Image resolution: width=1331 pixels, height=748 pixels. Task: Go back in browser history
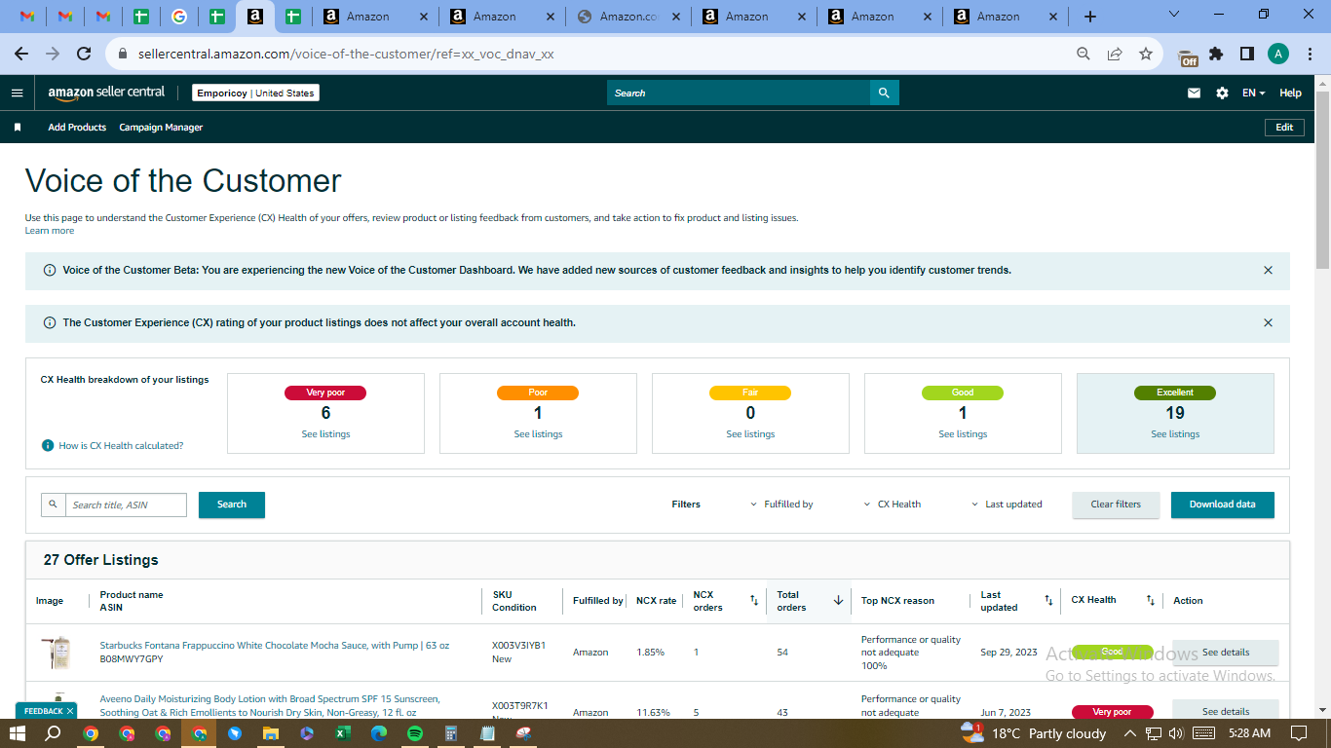pos(21,55)
